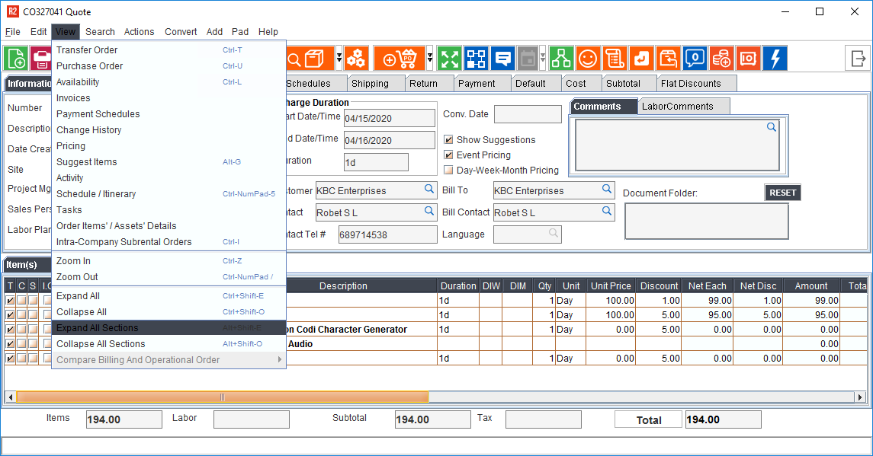873x456 pixels.
Task: Click the add purchase order cart icon
Action: 399,59
